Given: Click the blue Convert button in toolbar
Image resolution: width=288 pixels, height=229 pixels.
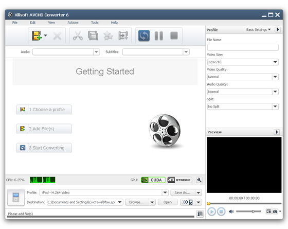Looking at the screenshot, I should tap(144, 36).
